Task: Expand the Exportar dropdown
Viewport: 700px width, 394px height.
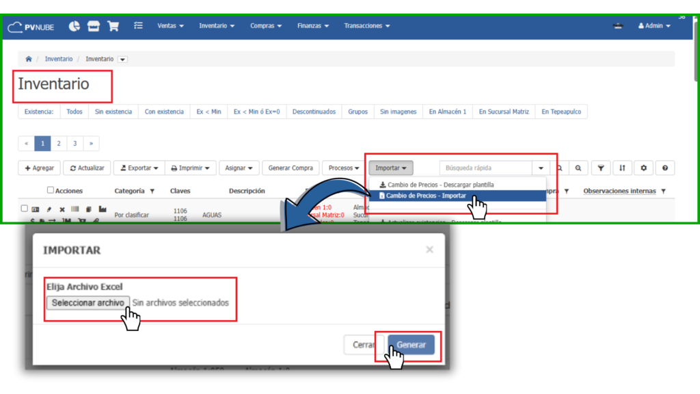Action: tap(139, 168)
